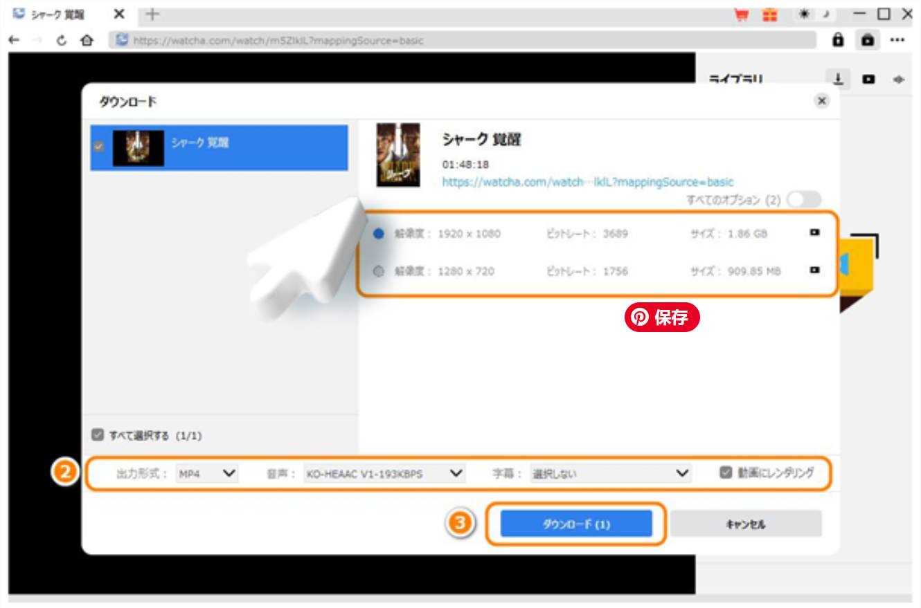Viewport: 921px width, 608px height.
Task: Click the ダウンロード (1) button
Action: pos(576,524)
